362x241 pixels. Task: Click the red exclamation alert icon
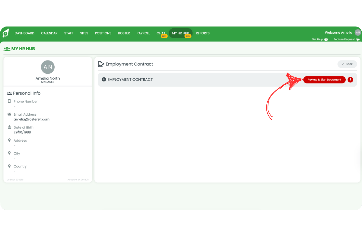(x=350, y=80)
